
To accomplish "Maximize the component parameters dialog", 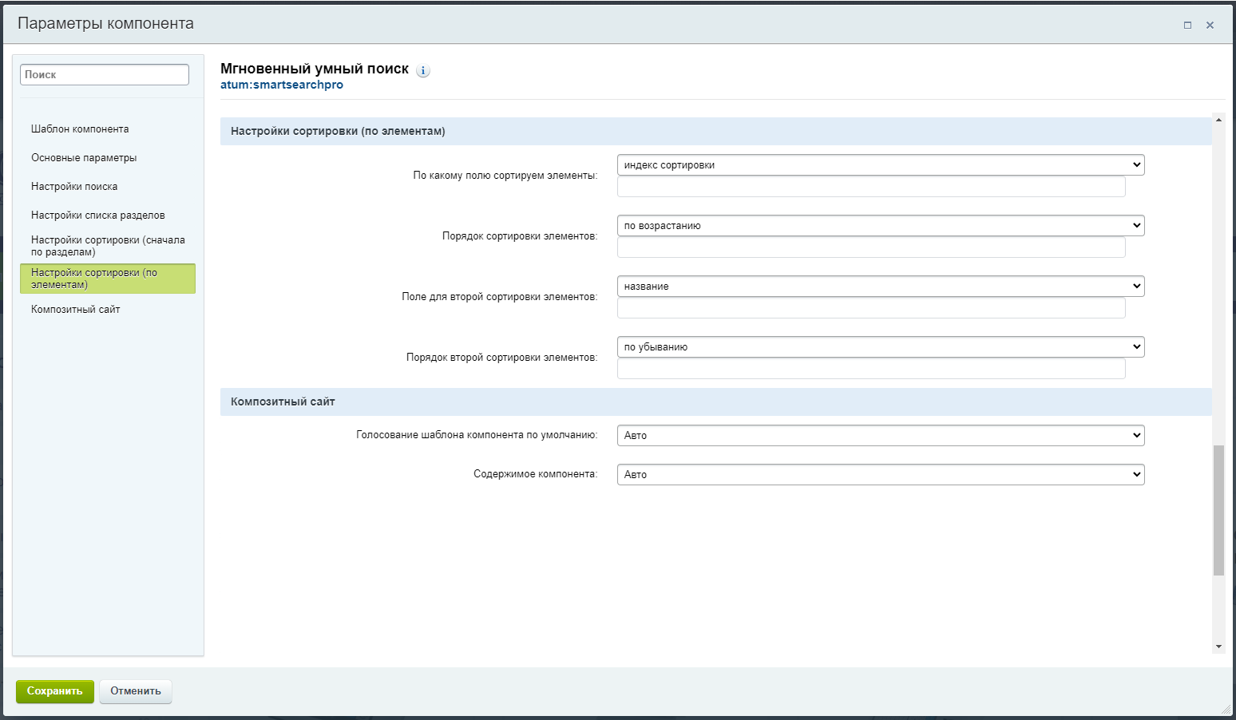I will 1187,26.
